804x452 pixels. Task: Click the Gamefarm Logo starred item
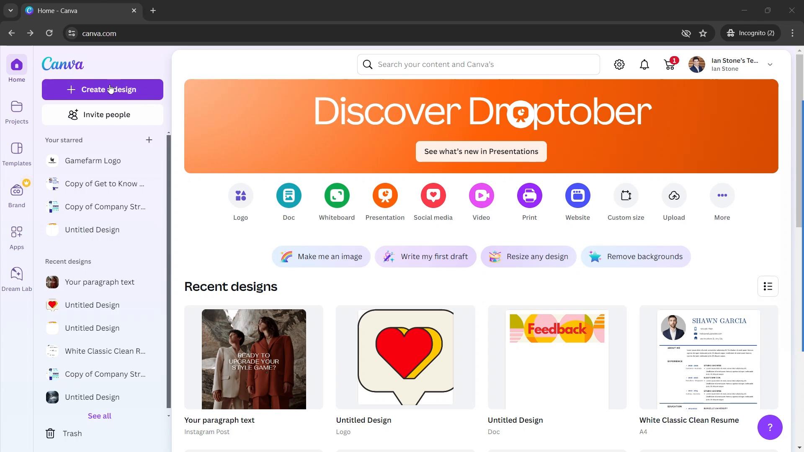pyautogui.click(x=93, y=160)
